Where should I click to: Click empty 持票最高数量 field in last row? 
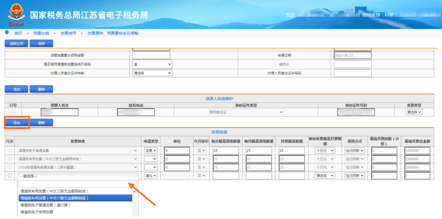[292, 175]
